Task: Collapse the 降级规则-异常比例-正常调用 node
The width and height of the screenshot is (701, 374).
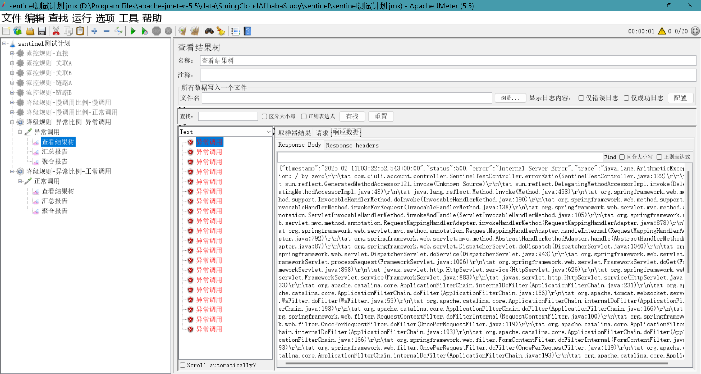Action: click(x=12, y=171)
